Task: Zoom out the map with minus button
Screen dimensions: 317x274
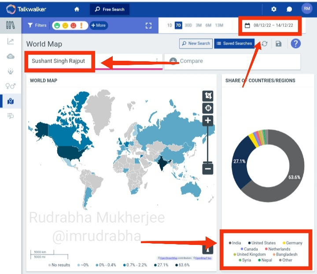Action: coord(208,169)
